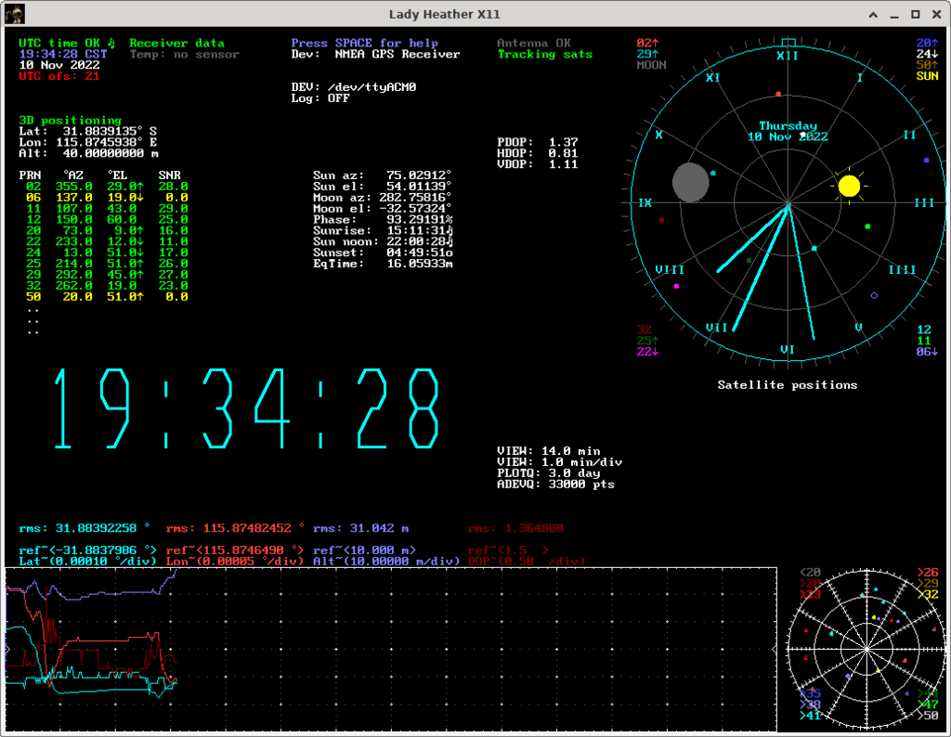This screenshot has height=737, width=951.
Task: Click the magenta satellite dot near VIII
Action: coord(676,287)
